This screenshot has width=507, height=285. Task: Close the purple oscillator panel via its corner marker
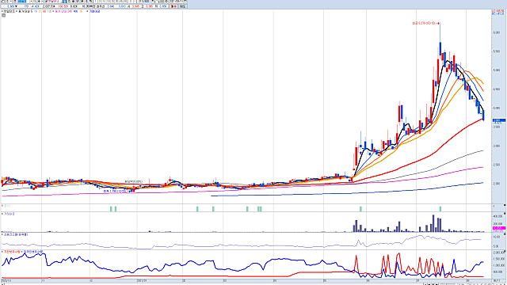(x=505, y=234)
